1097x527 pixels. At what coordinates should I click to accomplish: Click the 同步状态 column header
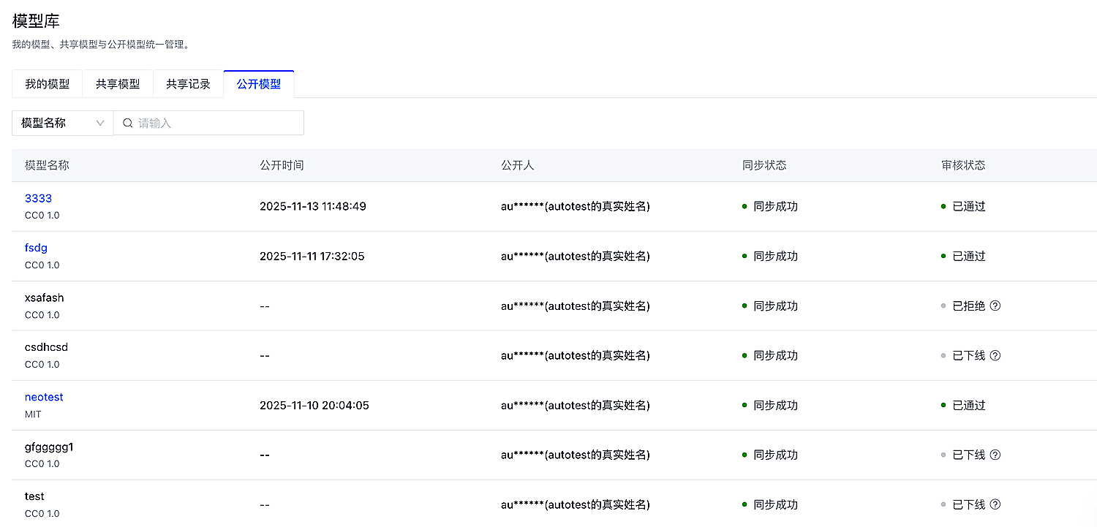[764, 165]
